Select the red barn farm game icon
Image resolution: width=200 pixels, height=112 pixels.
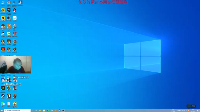(14, 43)
